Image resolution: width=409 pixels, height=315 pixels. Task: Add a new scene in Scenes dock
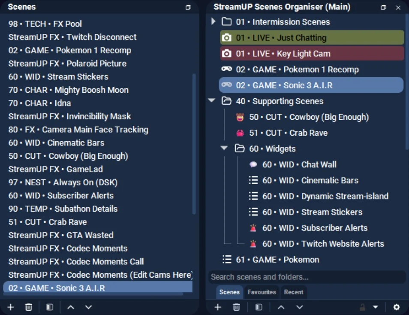tap(11, 307)
